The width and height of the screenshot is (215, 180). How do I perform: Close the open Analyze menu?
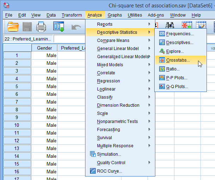pyautogui.click(x=95, y=15)
